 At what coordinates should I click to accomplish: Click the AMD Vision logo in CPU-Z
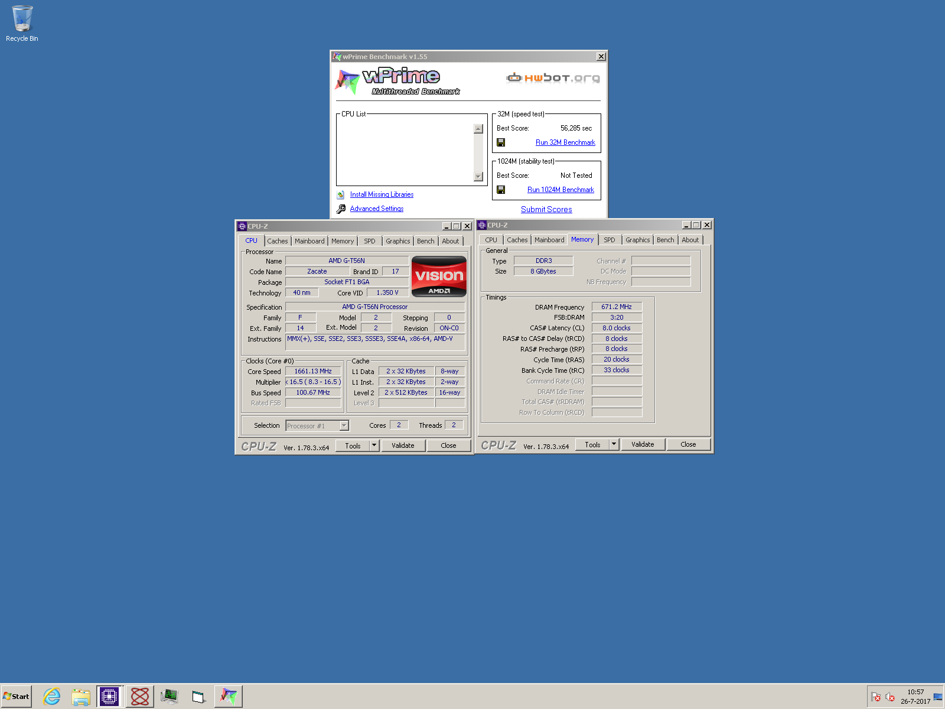click(439, 276)
